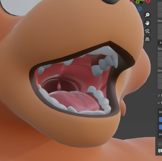
Task: Open the XYZ rotation mode dropdown
Action: tap(160, 43)
